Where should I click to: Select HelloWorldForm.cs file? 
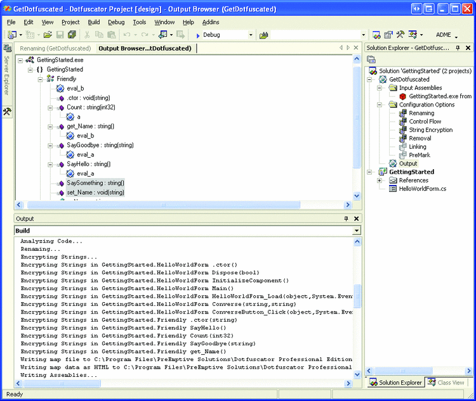click(x=423, y=189)
